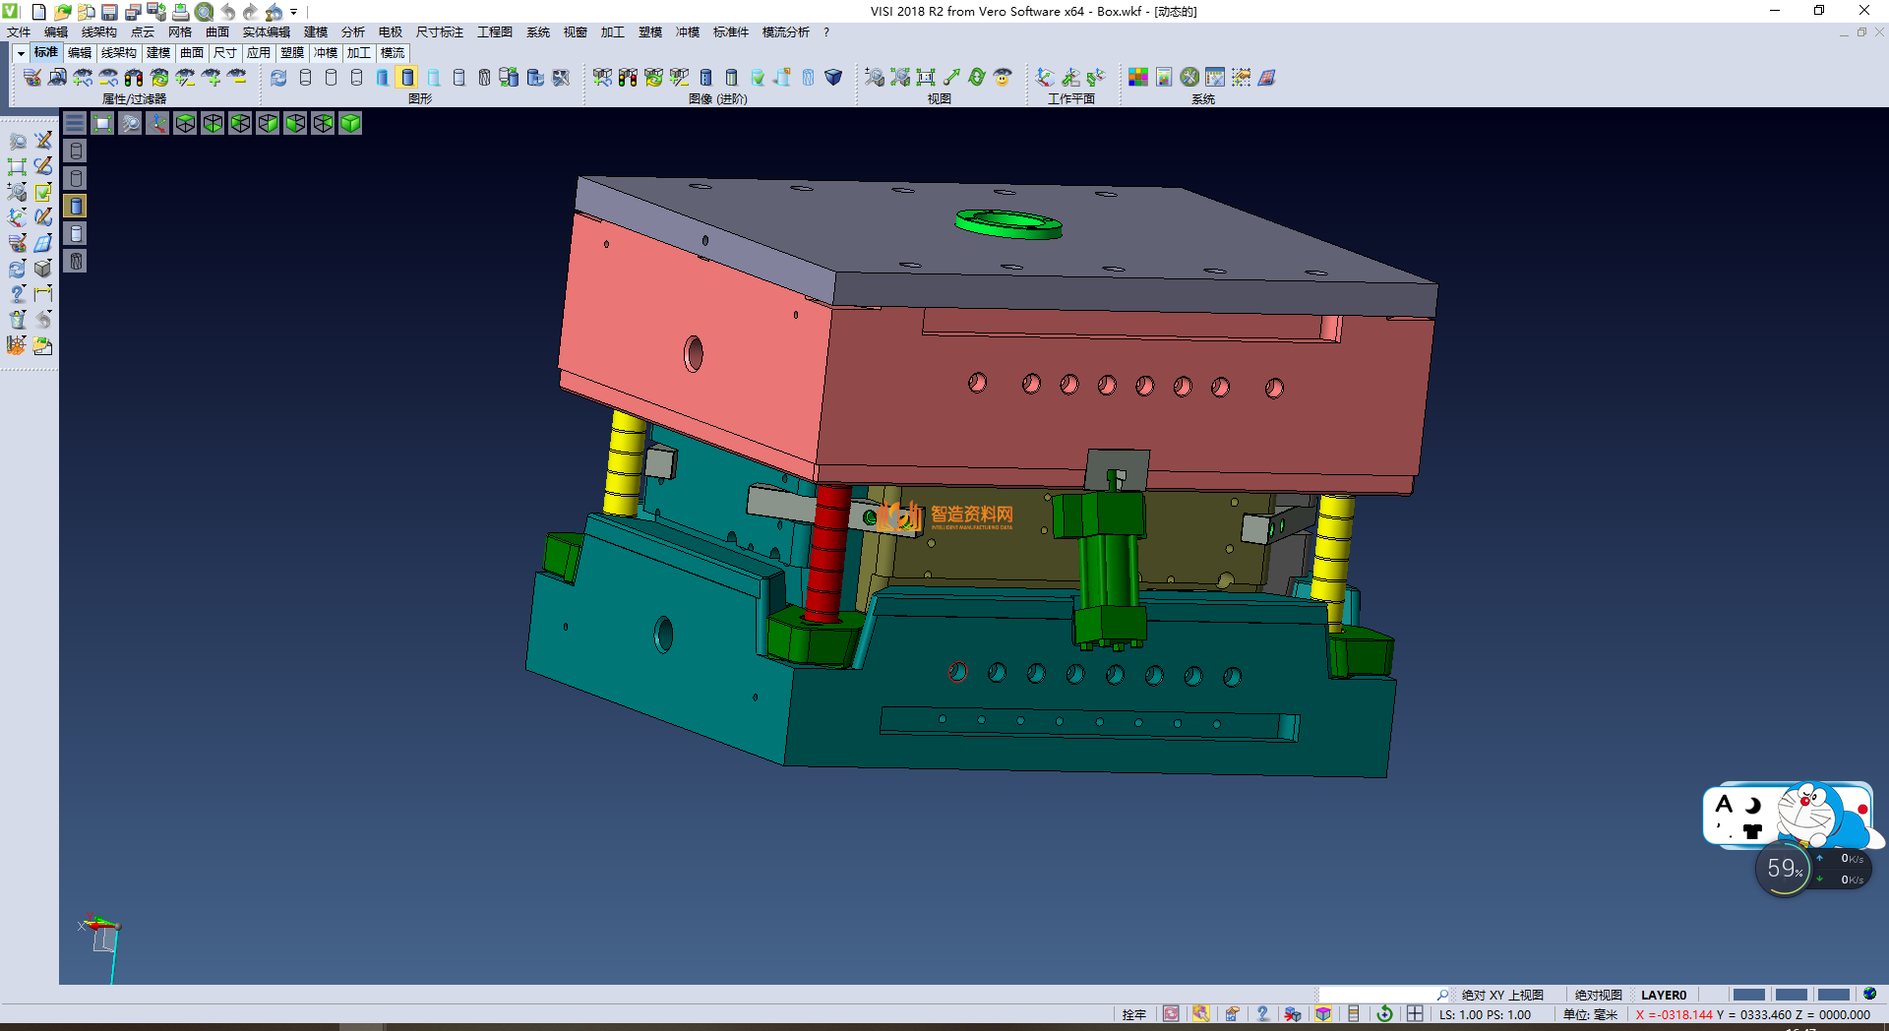1889x1031 pixels.
Task: Toggle the 拴牢 snap lock in status bar
Action: click(1133, 1014)
